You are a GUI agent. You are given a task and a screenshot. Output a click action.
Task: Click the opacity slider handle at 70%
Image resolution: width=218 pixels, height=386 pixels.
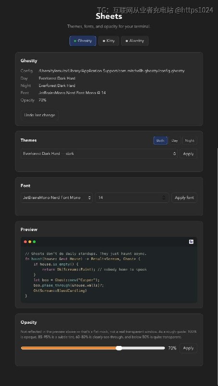tap(119, 348)
